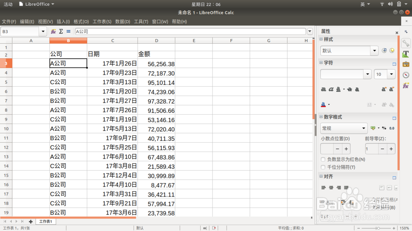Click inside the formula input line
The image size is (412, 231).
click(x=190, y=32)
